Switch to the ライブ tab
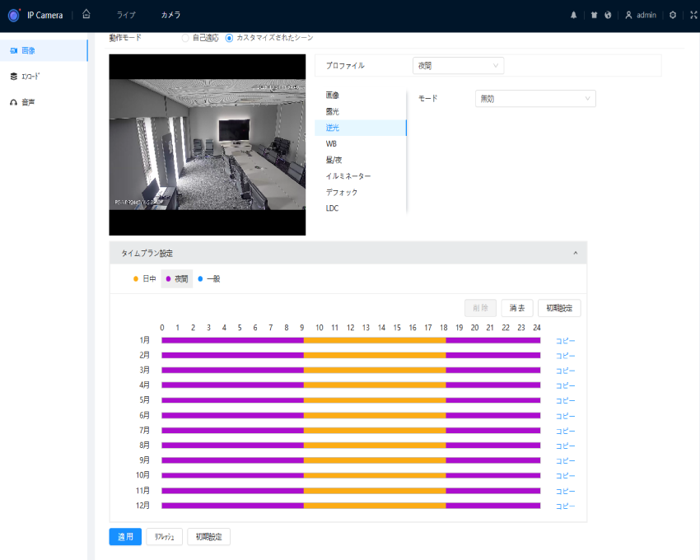This screenshot has width=700, height=560. tap(126, 15)
